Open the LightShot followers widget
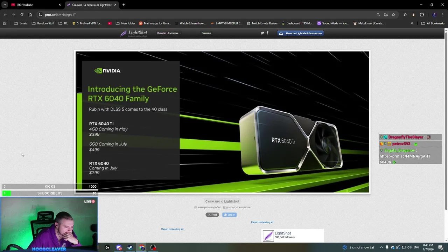448x252 pixels. pyautogui.click(x=293, y=236)
